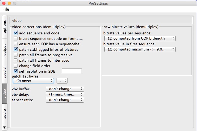Toggle add sequence end code checkbox
The image size is (197, 131).
[16, 33]
